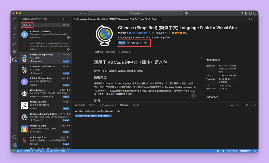
Task: Open Extensions view more actions ellipsis
Action: [68, 19]
